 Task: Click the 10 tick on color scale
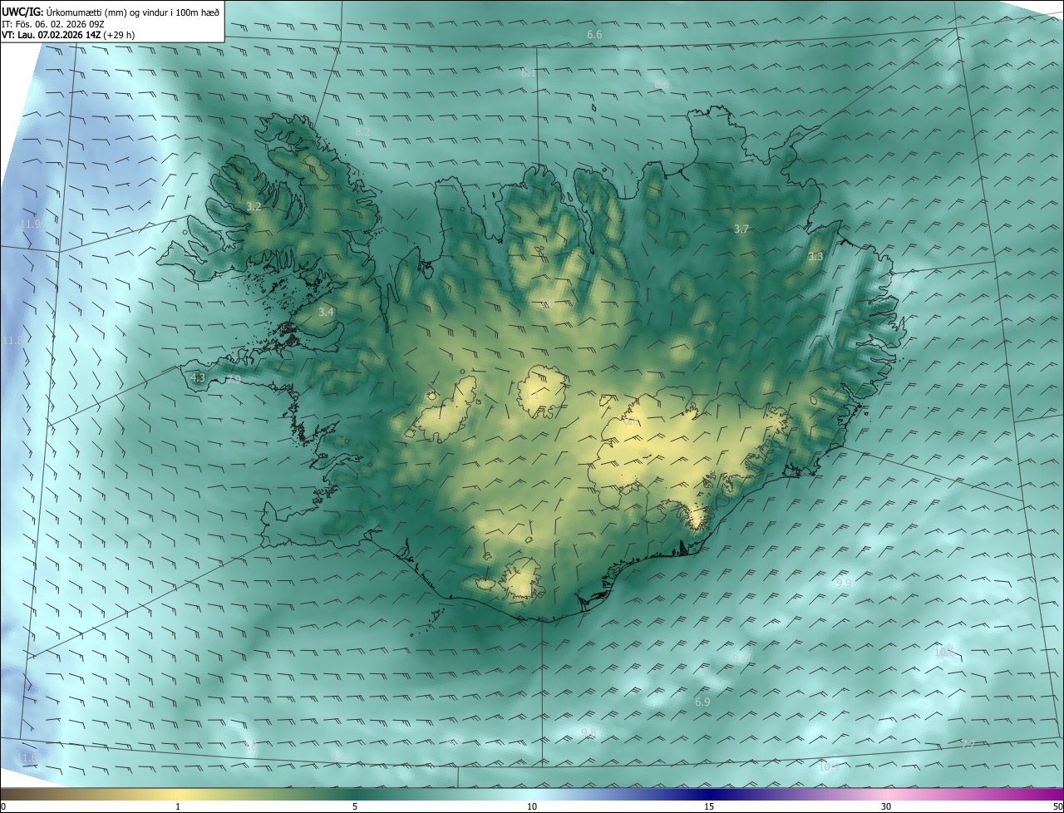point(532,806)
